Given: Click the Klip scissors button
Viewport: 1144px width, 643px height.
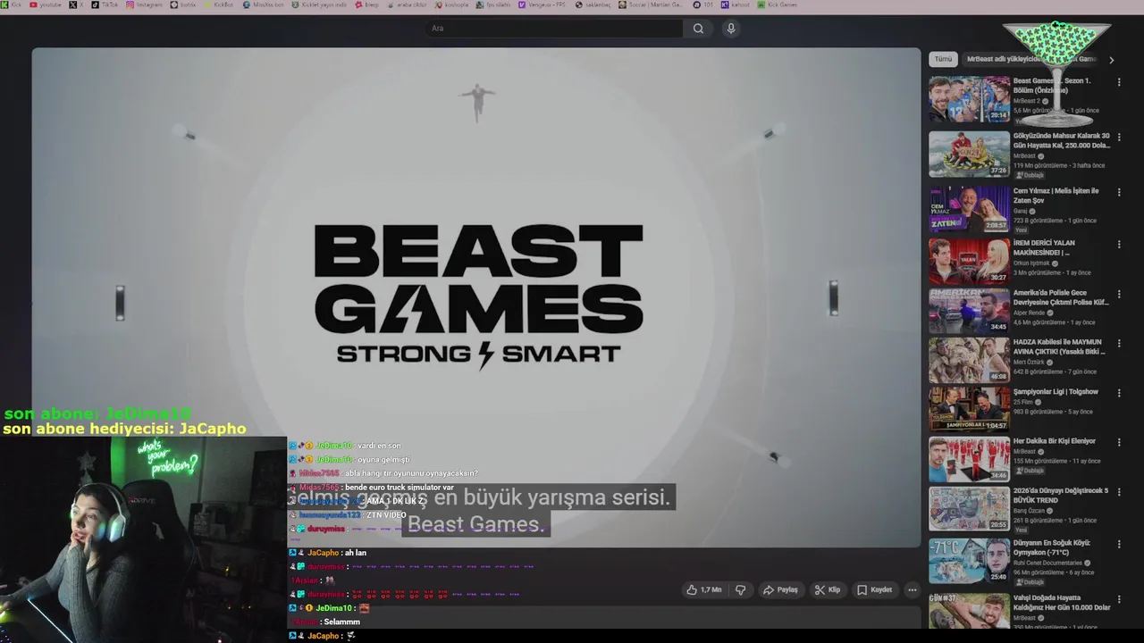Looking at the screenshot, I should pos(827,589).
